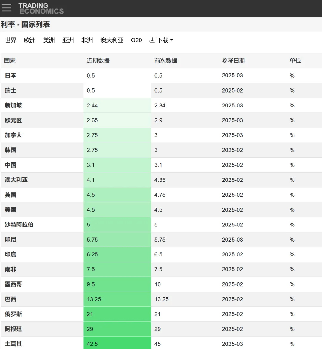This screenshot has width=322, height=349.
Task: Click the 瑞士 country link
Action: click(10, 90)
